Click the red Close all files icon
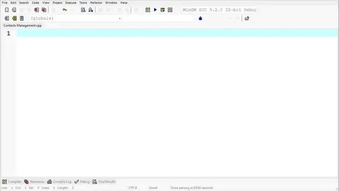Viewport: 339px width, 191px height. (44, 10)
